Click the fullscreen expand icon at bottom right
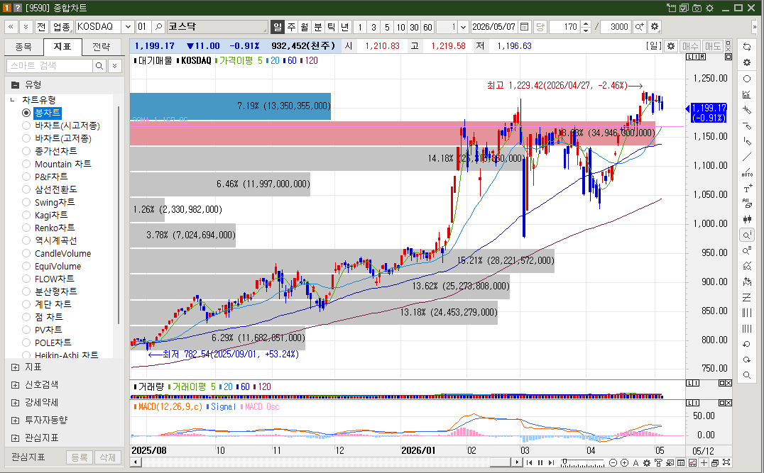This screenshot has height=473, width=764. [x=726, y=463]
